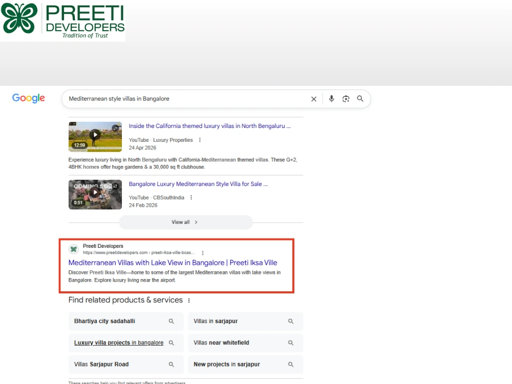This screenshot has width=512, height=384.
Task: Play the 12:59 California villas video thumbnail
Action: pyautogui.click(x=95, y=137)
